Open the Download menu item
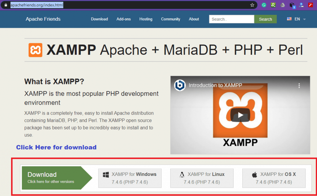The height and width of the screenshot is (196, 317). [x=99, y=19]
